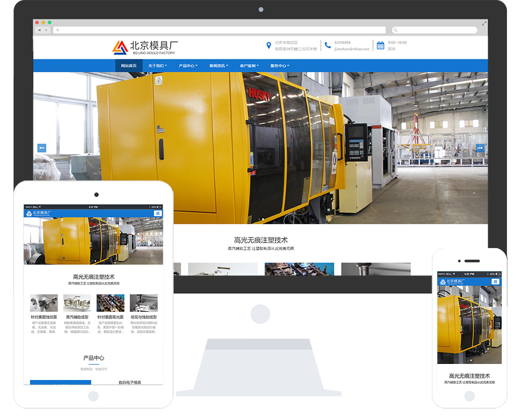Click the location pin icon in header
Screen dimensions: 520x416
[x=269, y=45]
